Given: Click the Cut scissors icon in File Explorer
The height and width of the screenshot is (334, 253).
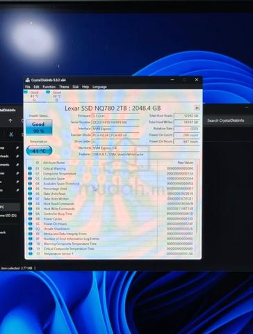Looking at the screenshot, I should tap(11, 134).
